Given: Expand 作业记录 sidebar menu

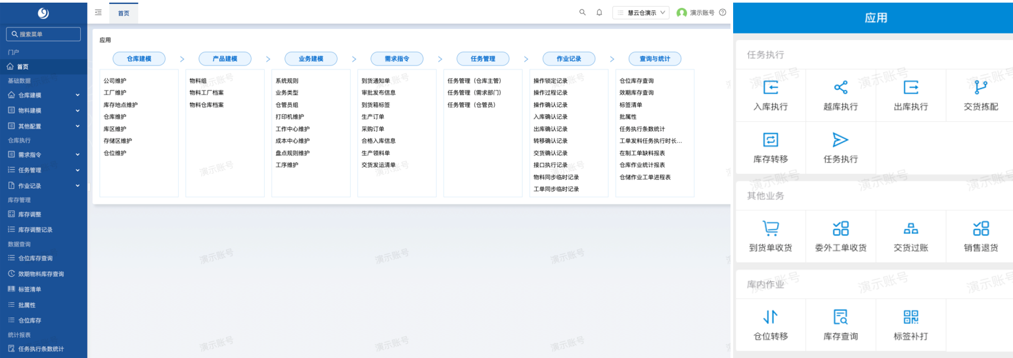Looking at the screenshot, I should [x=43, y=186].
